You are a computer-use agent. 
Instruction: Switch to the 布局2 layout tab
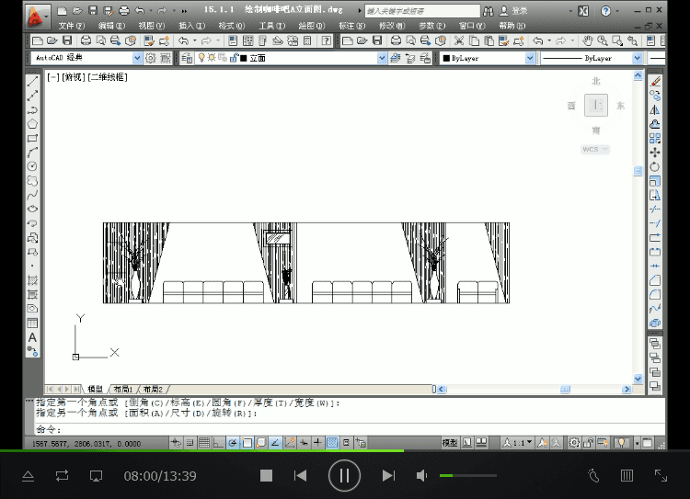tap(153, 389)
